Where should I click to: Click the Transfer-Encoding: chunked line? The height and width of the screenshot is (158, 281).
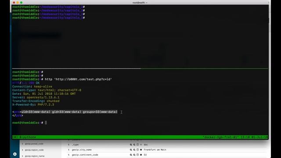[x=36, y=101]
